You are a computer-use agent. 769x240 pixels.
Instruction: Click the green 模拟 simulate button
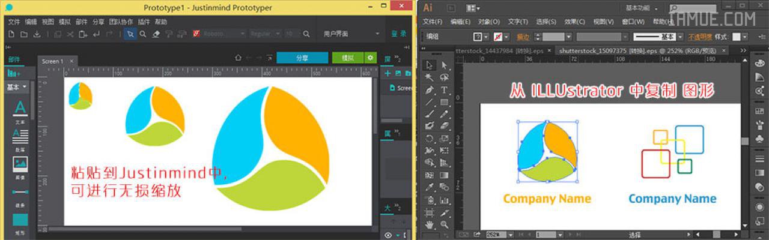pyautogui.click(x=348, y=58)
